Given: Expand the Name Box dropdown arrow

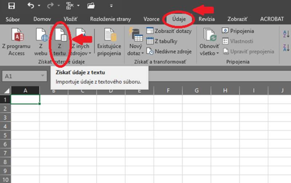Looking at the screenshot, I should pos(43,76).
